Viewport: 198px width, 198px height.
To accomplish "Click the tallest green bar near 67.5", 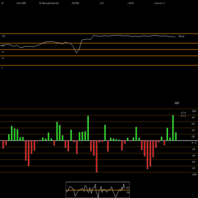I will pyautogui.click(x=173, y=128).
